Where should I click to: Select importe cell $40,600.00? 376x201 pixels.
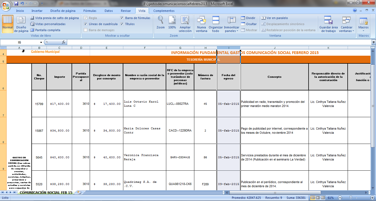59,157
